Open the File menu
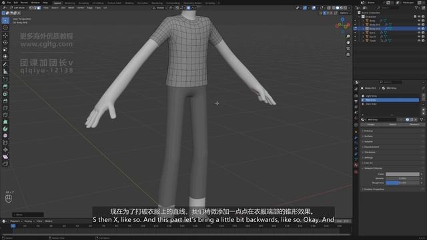This screenshot has height=240, width=427. [9, 3]
